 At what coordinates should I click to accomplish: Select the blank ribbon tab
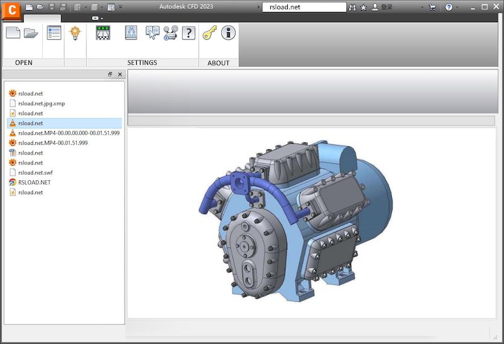click(x=42, y=18)
